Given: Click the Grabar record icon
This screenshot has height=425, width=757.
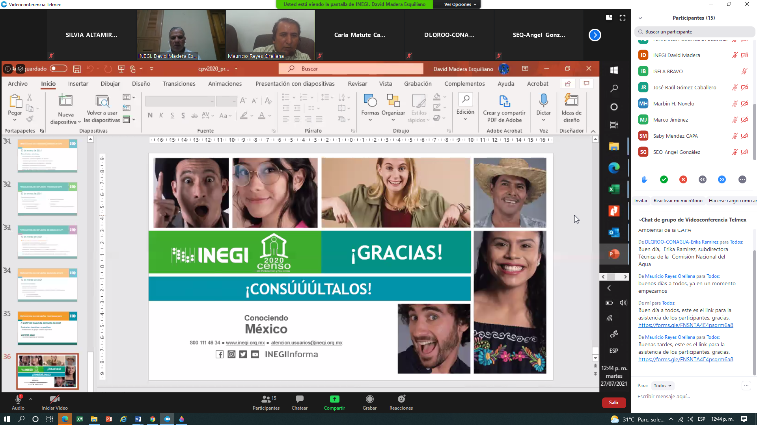Looking at the screenshot, I should pyautogui.click(x=369, y=399).
